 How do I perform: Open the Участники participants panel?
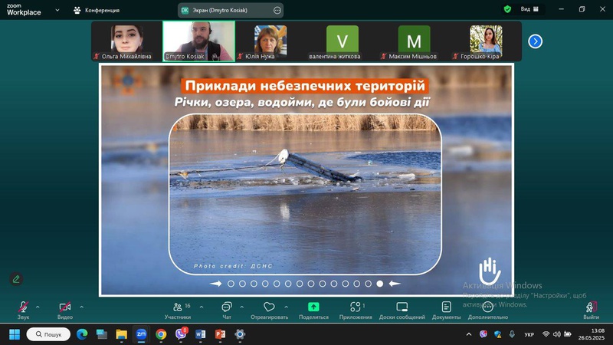178,310
